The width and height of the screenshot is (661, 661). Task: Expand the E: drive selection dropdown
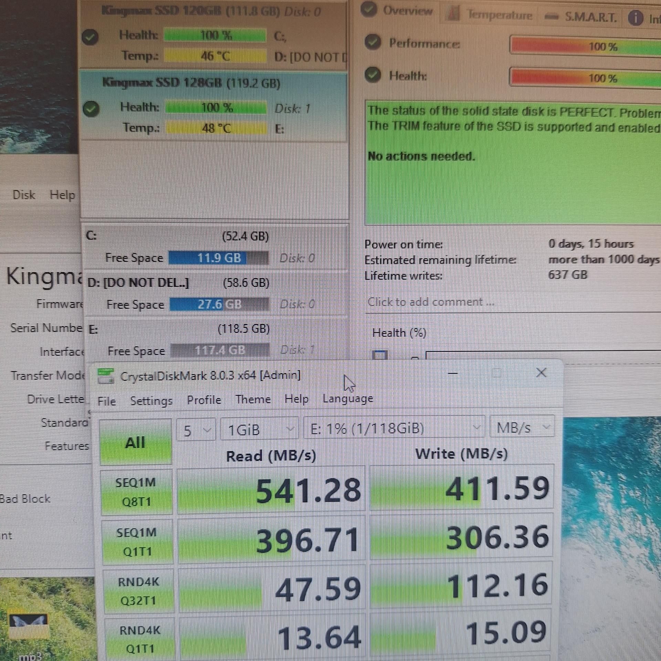pyautogui.click(x=395, y=429)
